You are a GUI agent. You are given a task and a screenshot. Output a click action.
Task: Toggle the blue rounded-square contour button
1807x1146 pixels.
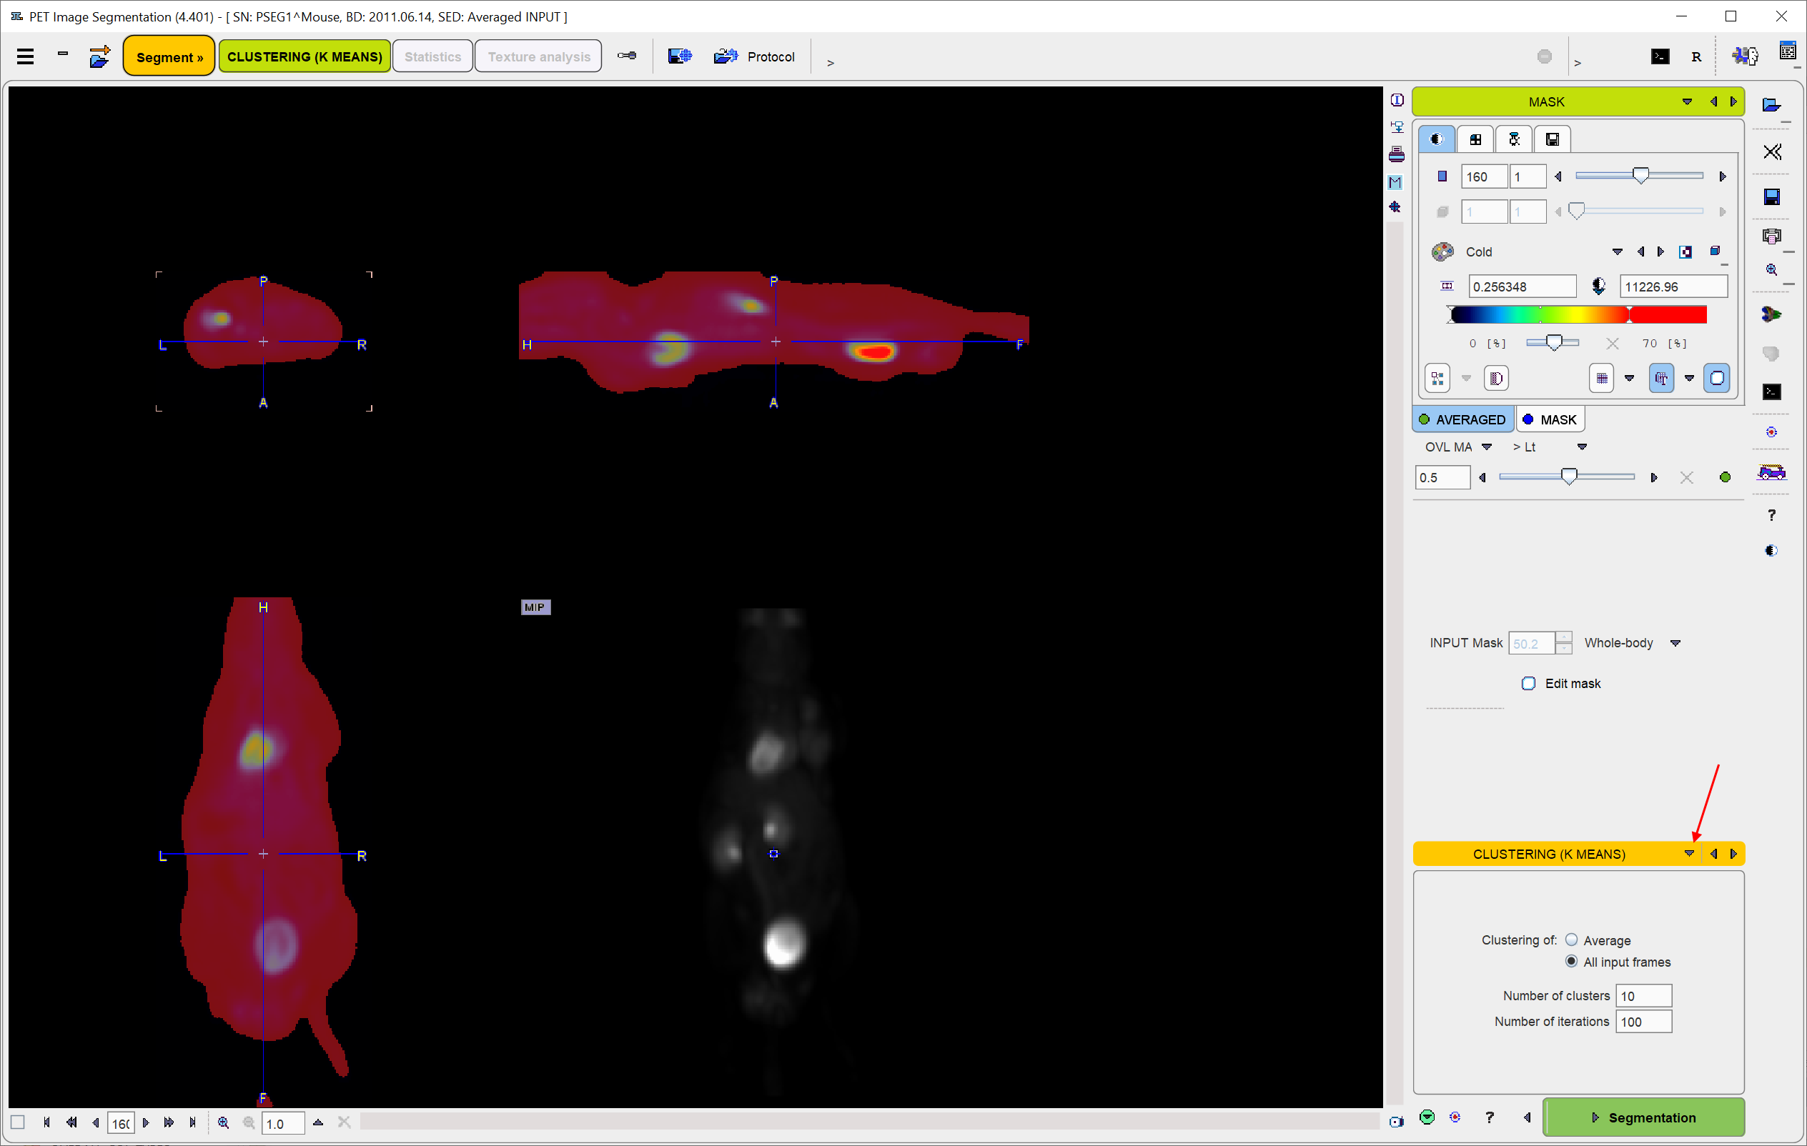1716,378
